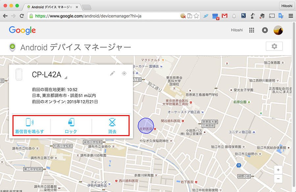Viewport: 296px width, 192px height.
Task: Locate device with the crosshair icon
Action: pos(124,73)
